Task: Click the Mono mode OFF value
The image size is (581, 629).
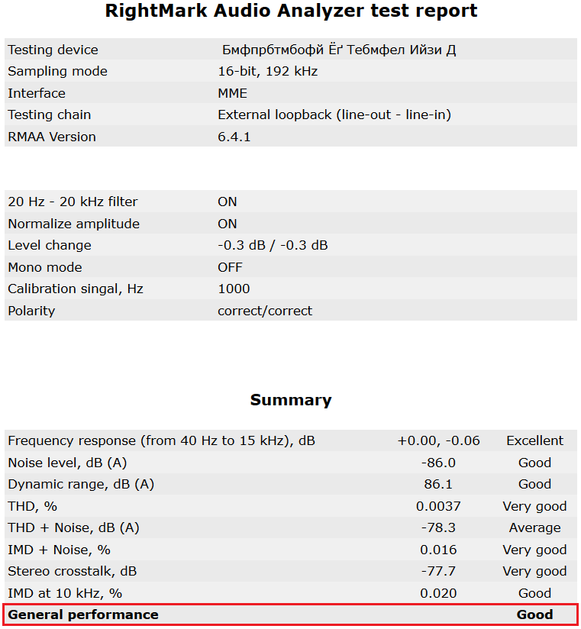Action: click(230, 267)
